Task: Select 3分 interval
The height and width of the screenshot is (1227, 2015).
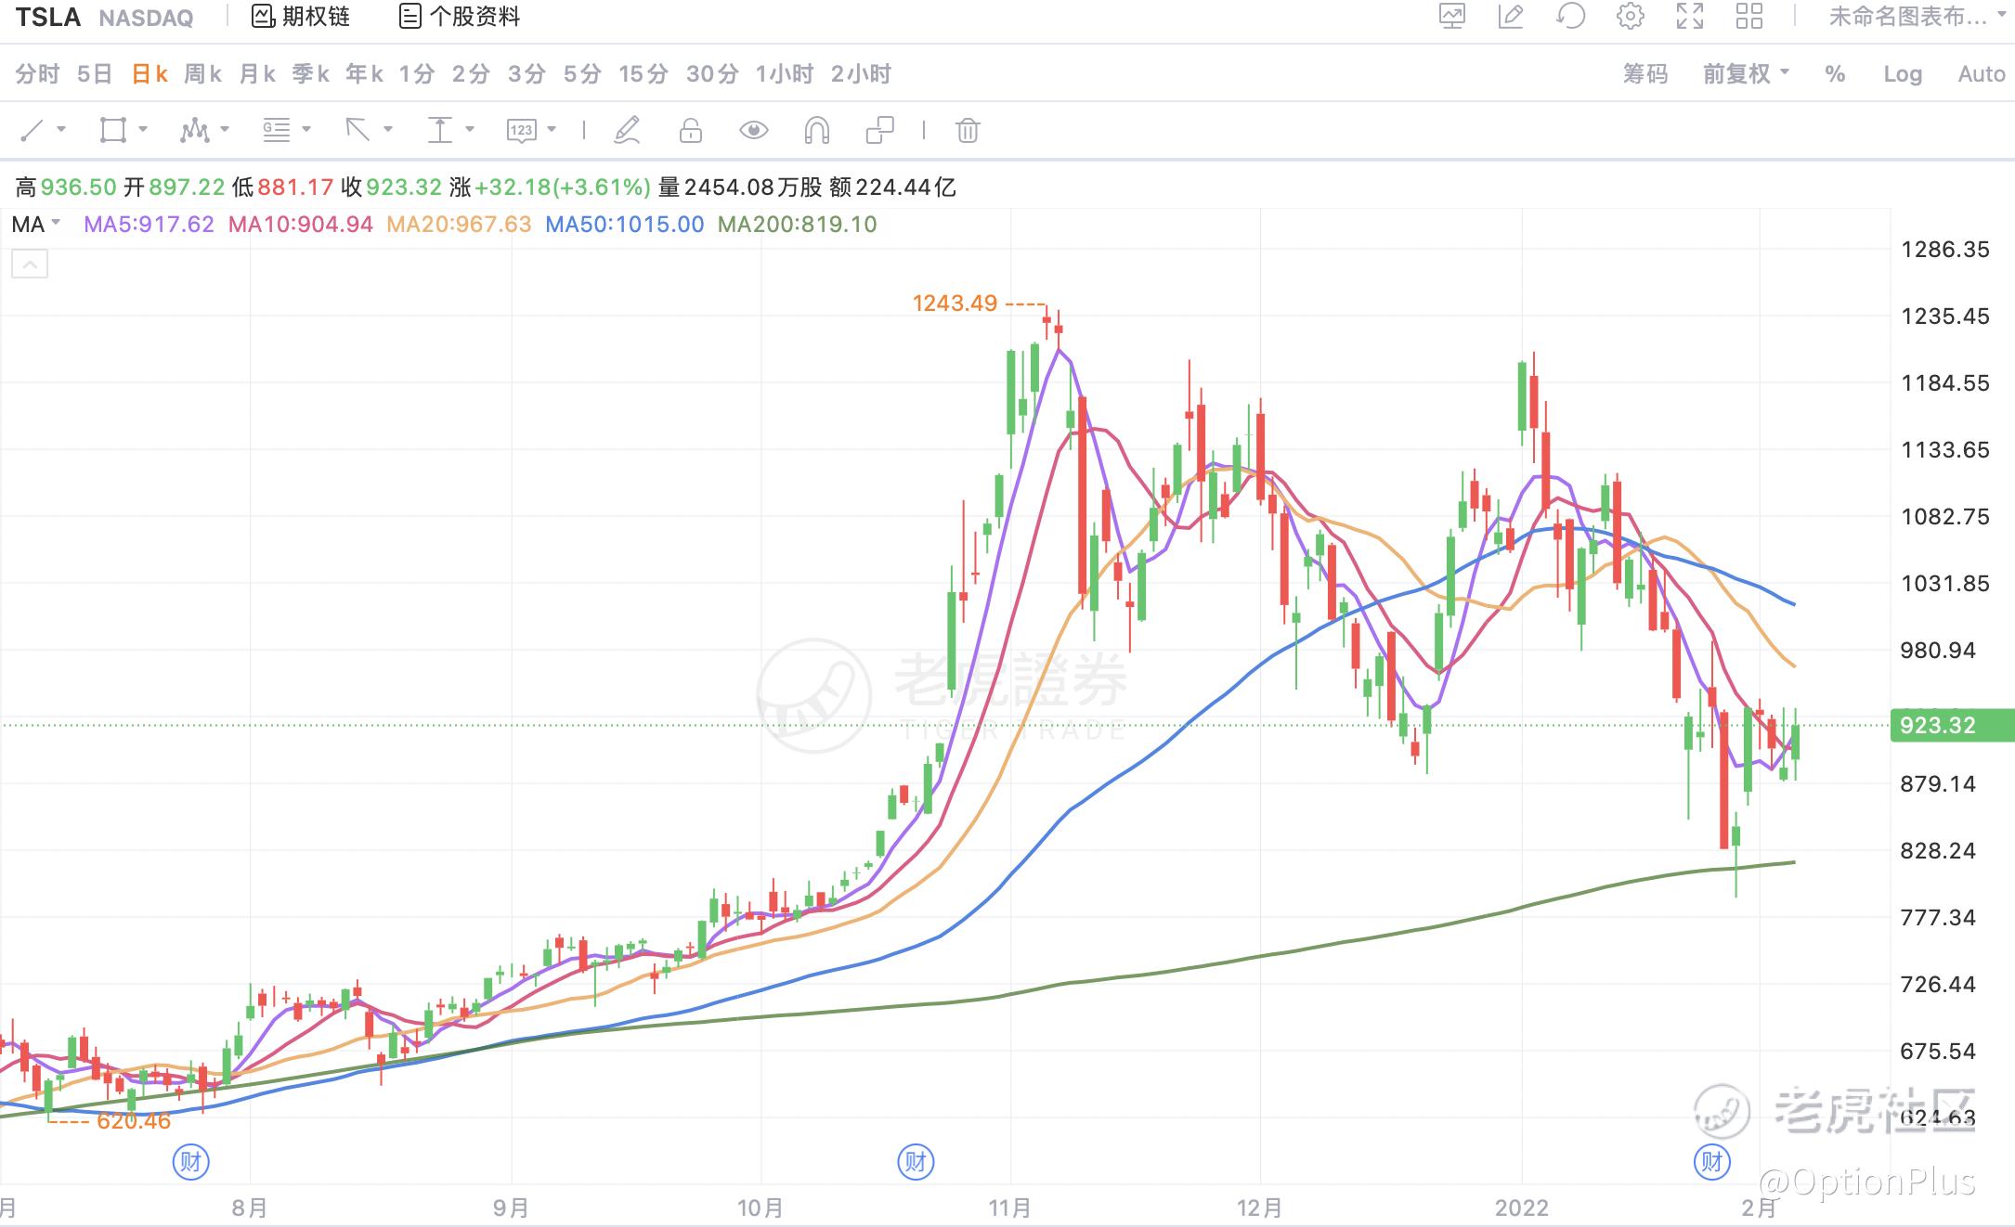Action: coord(526,74)
